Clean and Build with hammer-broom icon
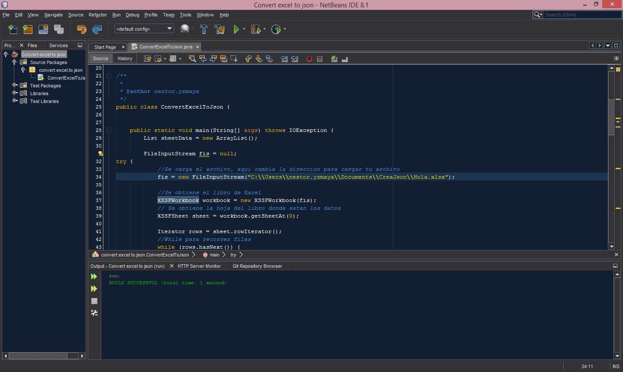 point(220,29)
